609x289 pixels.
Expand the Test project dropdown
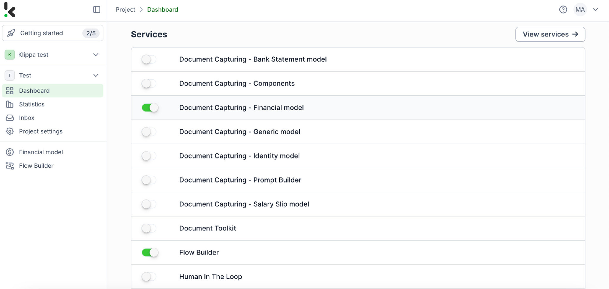pyautogui.click(x=96, y=75)
